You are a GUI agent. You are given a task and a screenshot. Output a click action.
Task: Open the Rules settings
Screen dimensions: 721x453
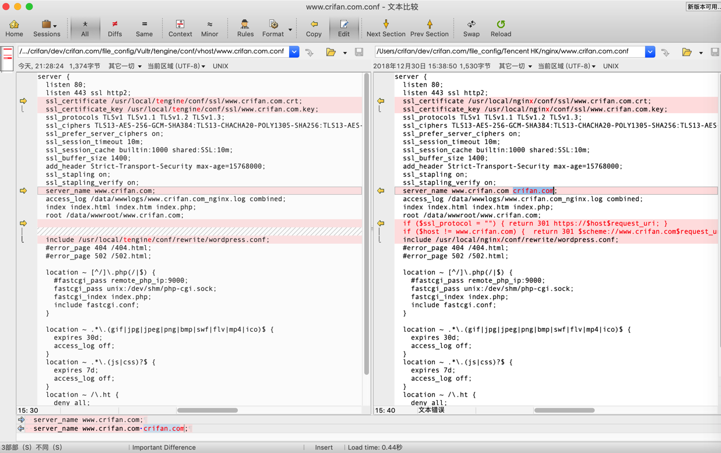(245, 28)
